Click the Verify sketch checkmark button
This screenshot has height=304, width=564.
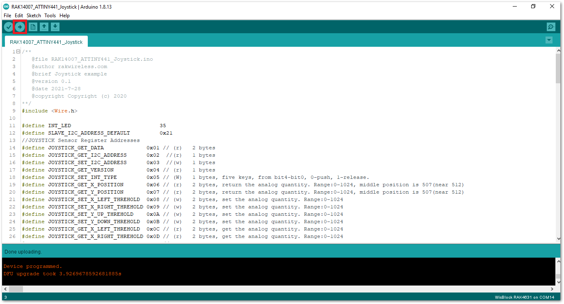click(x=8, y=27)
